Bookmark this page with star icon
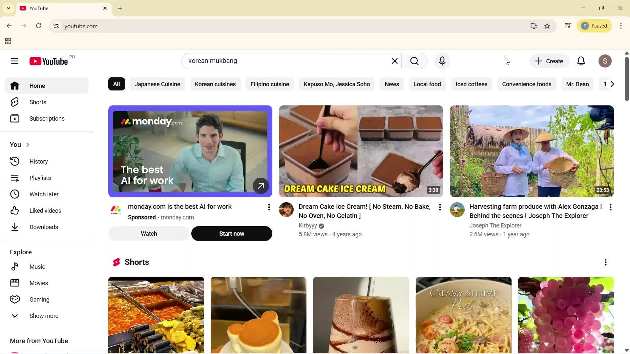Viewport: 630px width, 354px height. pos(547,26)
